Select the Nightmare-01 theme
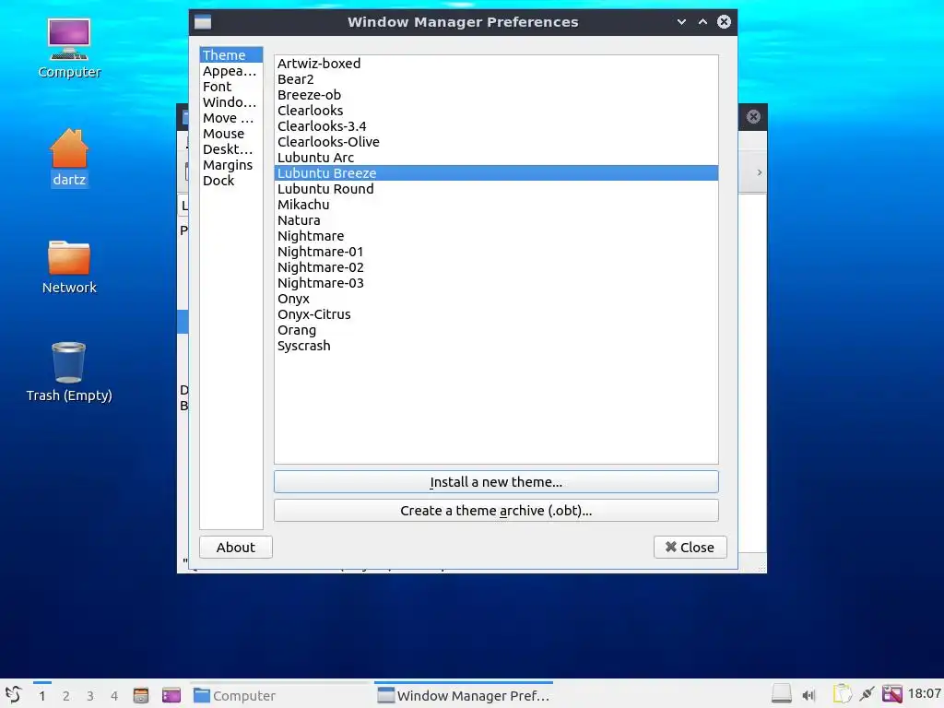The height and width of the screenshot is (708, 944). (496, 251)
